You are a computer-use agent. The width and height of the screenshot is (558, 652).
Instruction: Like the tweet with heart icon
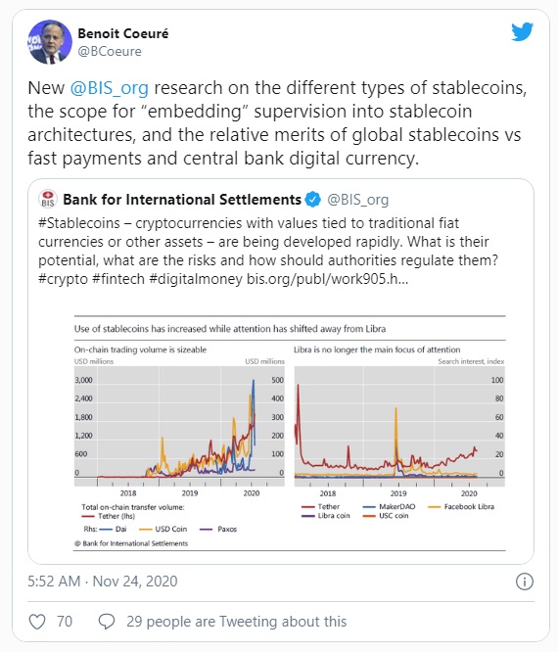click(37, 622)
